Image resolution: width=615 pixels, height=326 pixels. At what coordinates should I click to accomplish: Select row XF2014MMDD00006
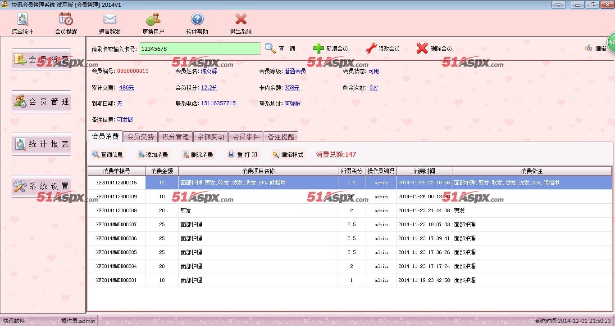click(350, 238)
